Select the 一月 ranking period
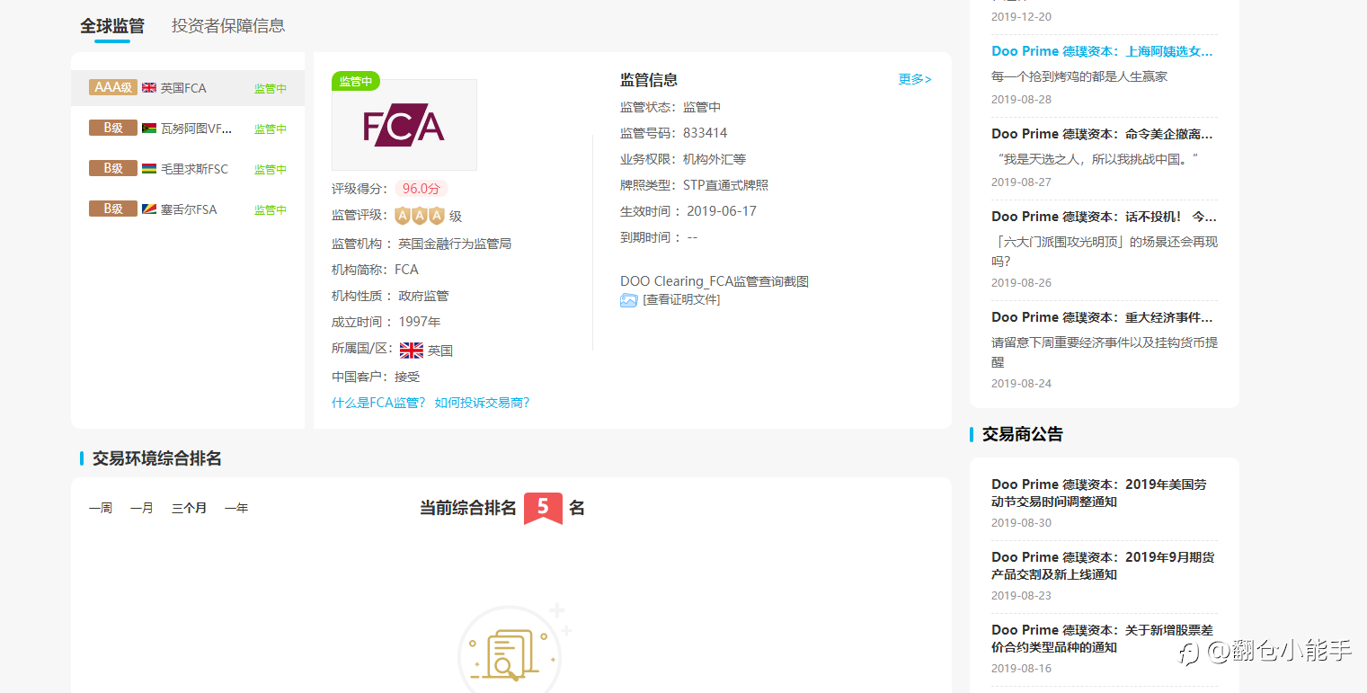 [142, 508]
